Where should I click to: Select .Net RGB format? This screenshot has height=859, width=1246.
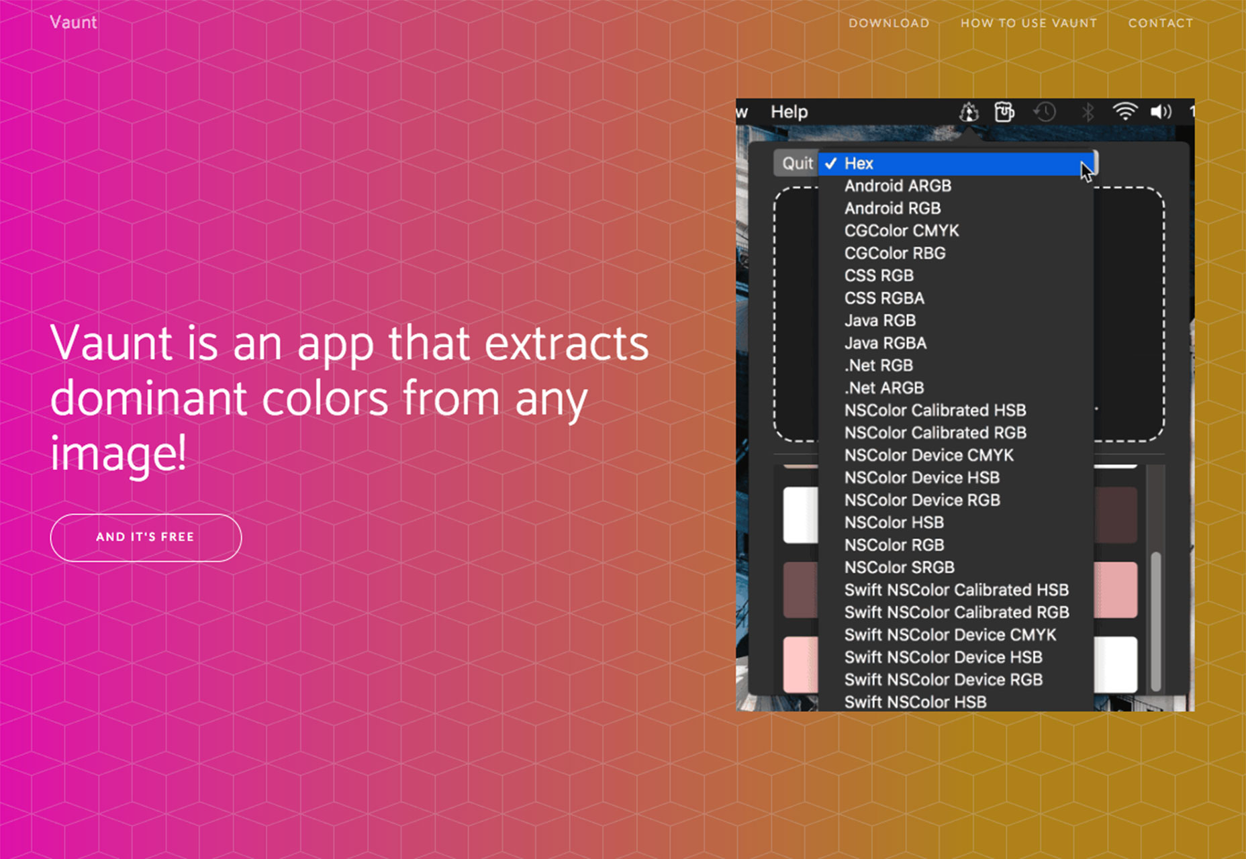pos(956,366)
